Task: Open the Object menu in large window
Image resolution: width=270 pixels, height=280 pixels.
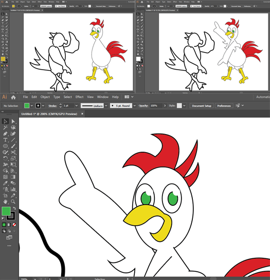Action: tap(45, 97)
